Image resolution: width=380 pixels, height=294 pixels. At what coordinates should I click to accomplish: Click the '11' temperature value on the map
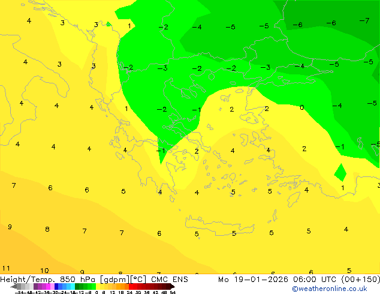pyautogui.click(x=6, y=268)
